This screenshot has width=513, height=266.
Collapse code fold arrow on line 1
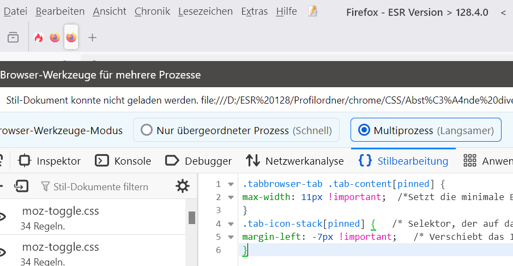click(231, 184)
